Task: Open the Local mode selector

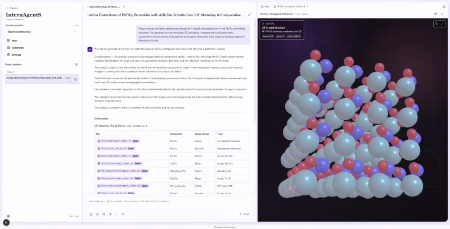Action: 74,217
